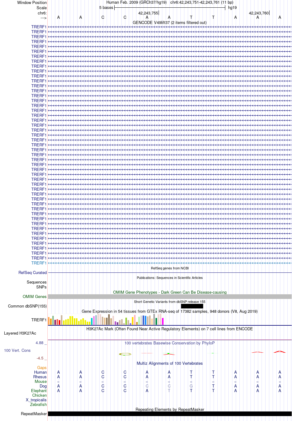Open the RefSeq Curated track label
This screenshot has width=292, height=421.
(33, 272)
